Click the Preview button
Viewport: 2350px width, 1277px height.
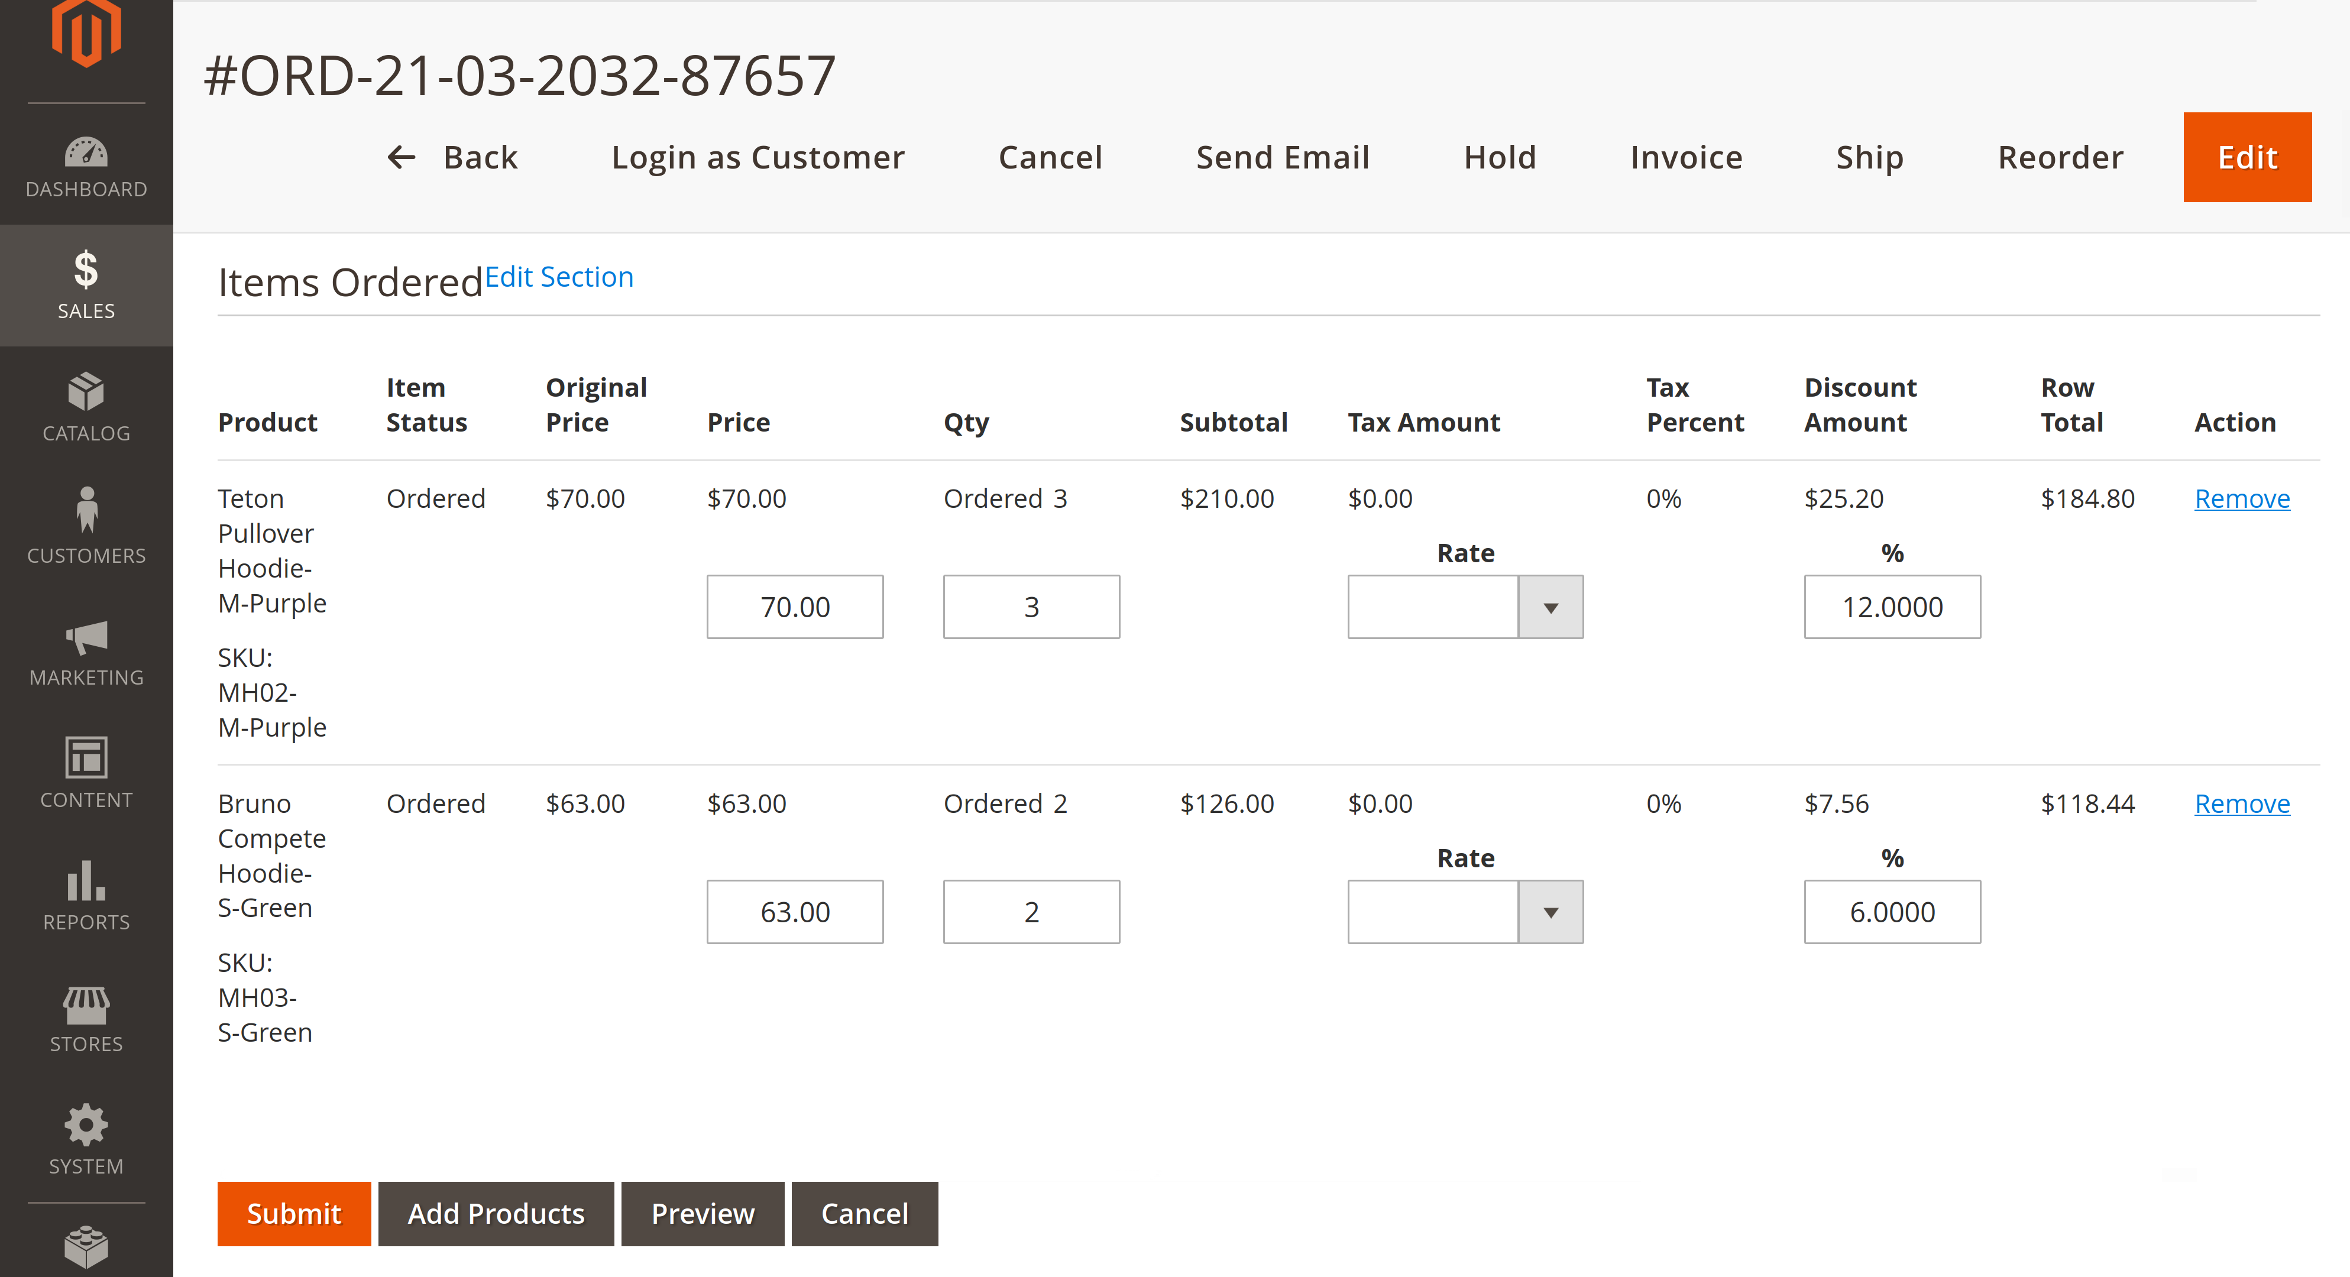pos(703,1213)
